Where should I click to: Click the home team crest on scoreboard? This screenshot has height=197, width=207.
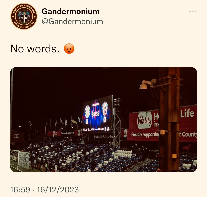(87, 112)
